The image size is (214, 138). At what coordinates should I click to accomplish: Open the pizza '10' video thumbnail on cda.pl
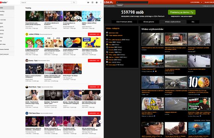coord(199,82)
